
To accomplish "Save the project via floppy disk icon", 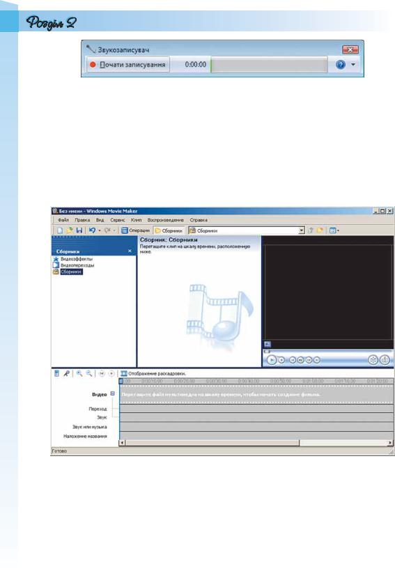I will point(79,230).
